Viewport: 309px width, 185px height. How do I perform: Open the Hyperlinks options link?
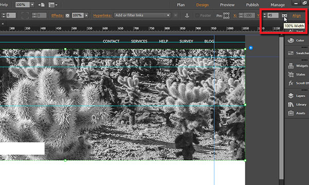click(102, 15)
